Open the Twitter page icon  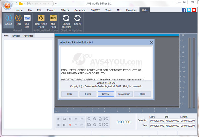(189, 10)
